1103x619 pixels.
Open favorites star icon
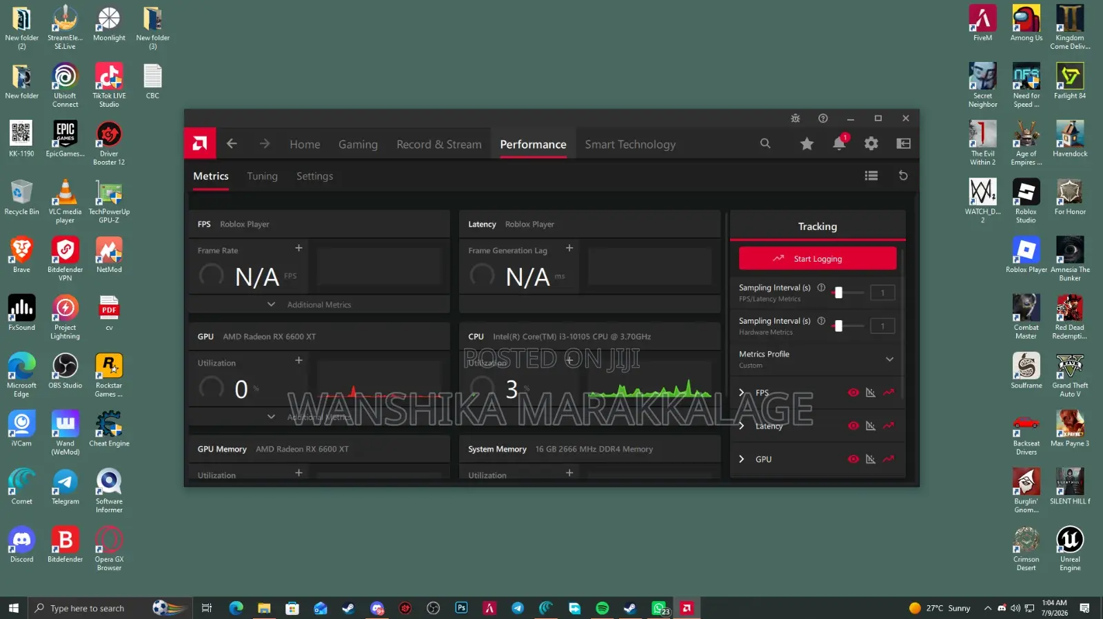tap(807, 143)
